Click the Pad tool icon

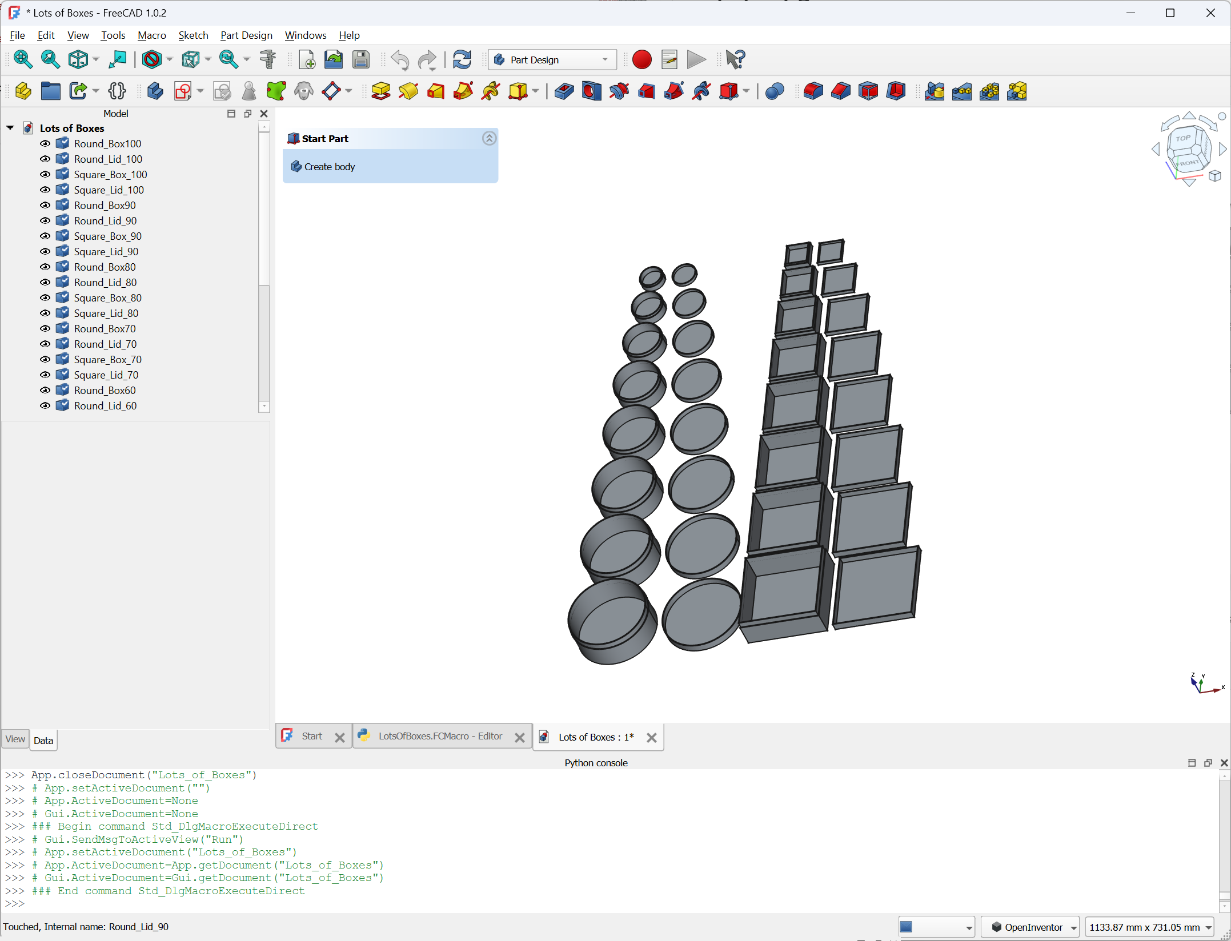380,91
